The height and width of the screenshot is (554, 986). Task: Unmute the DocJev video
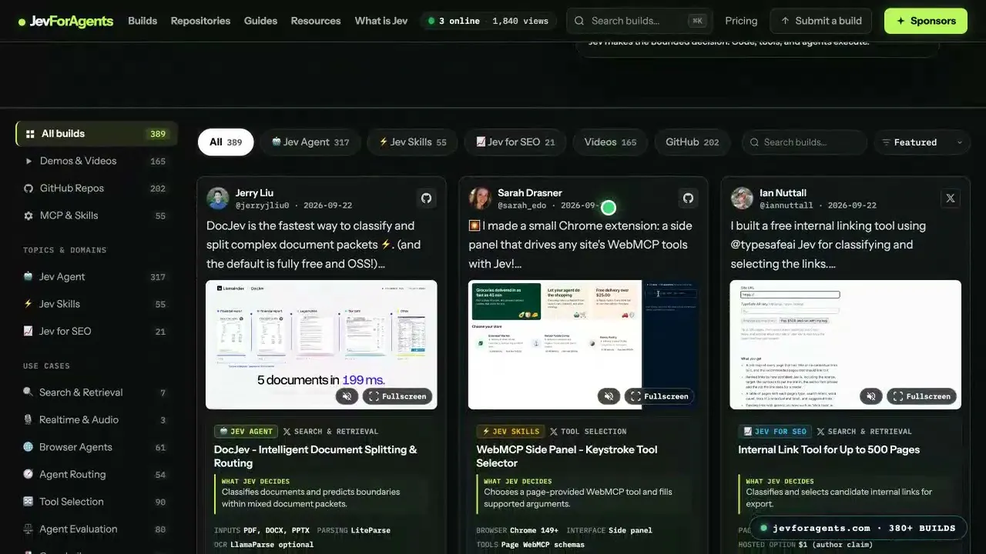pos(347,396)
